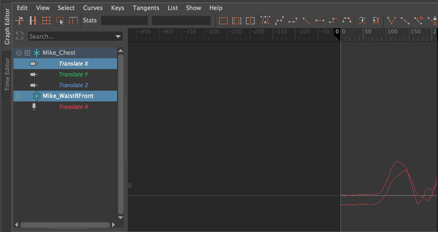Select the Translate Z channel

(x=73, y=85)
